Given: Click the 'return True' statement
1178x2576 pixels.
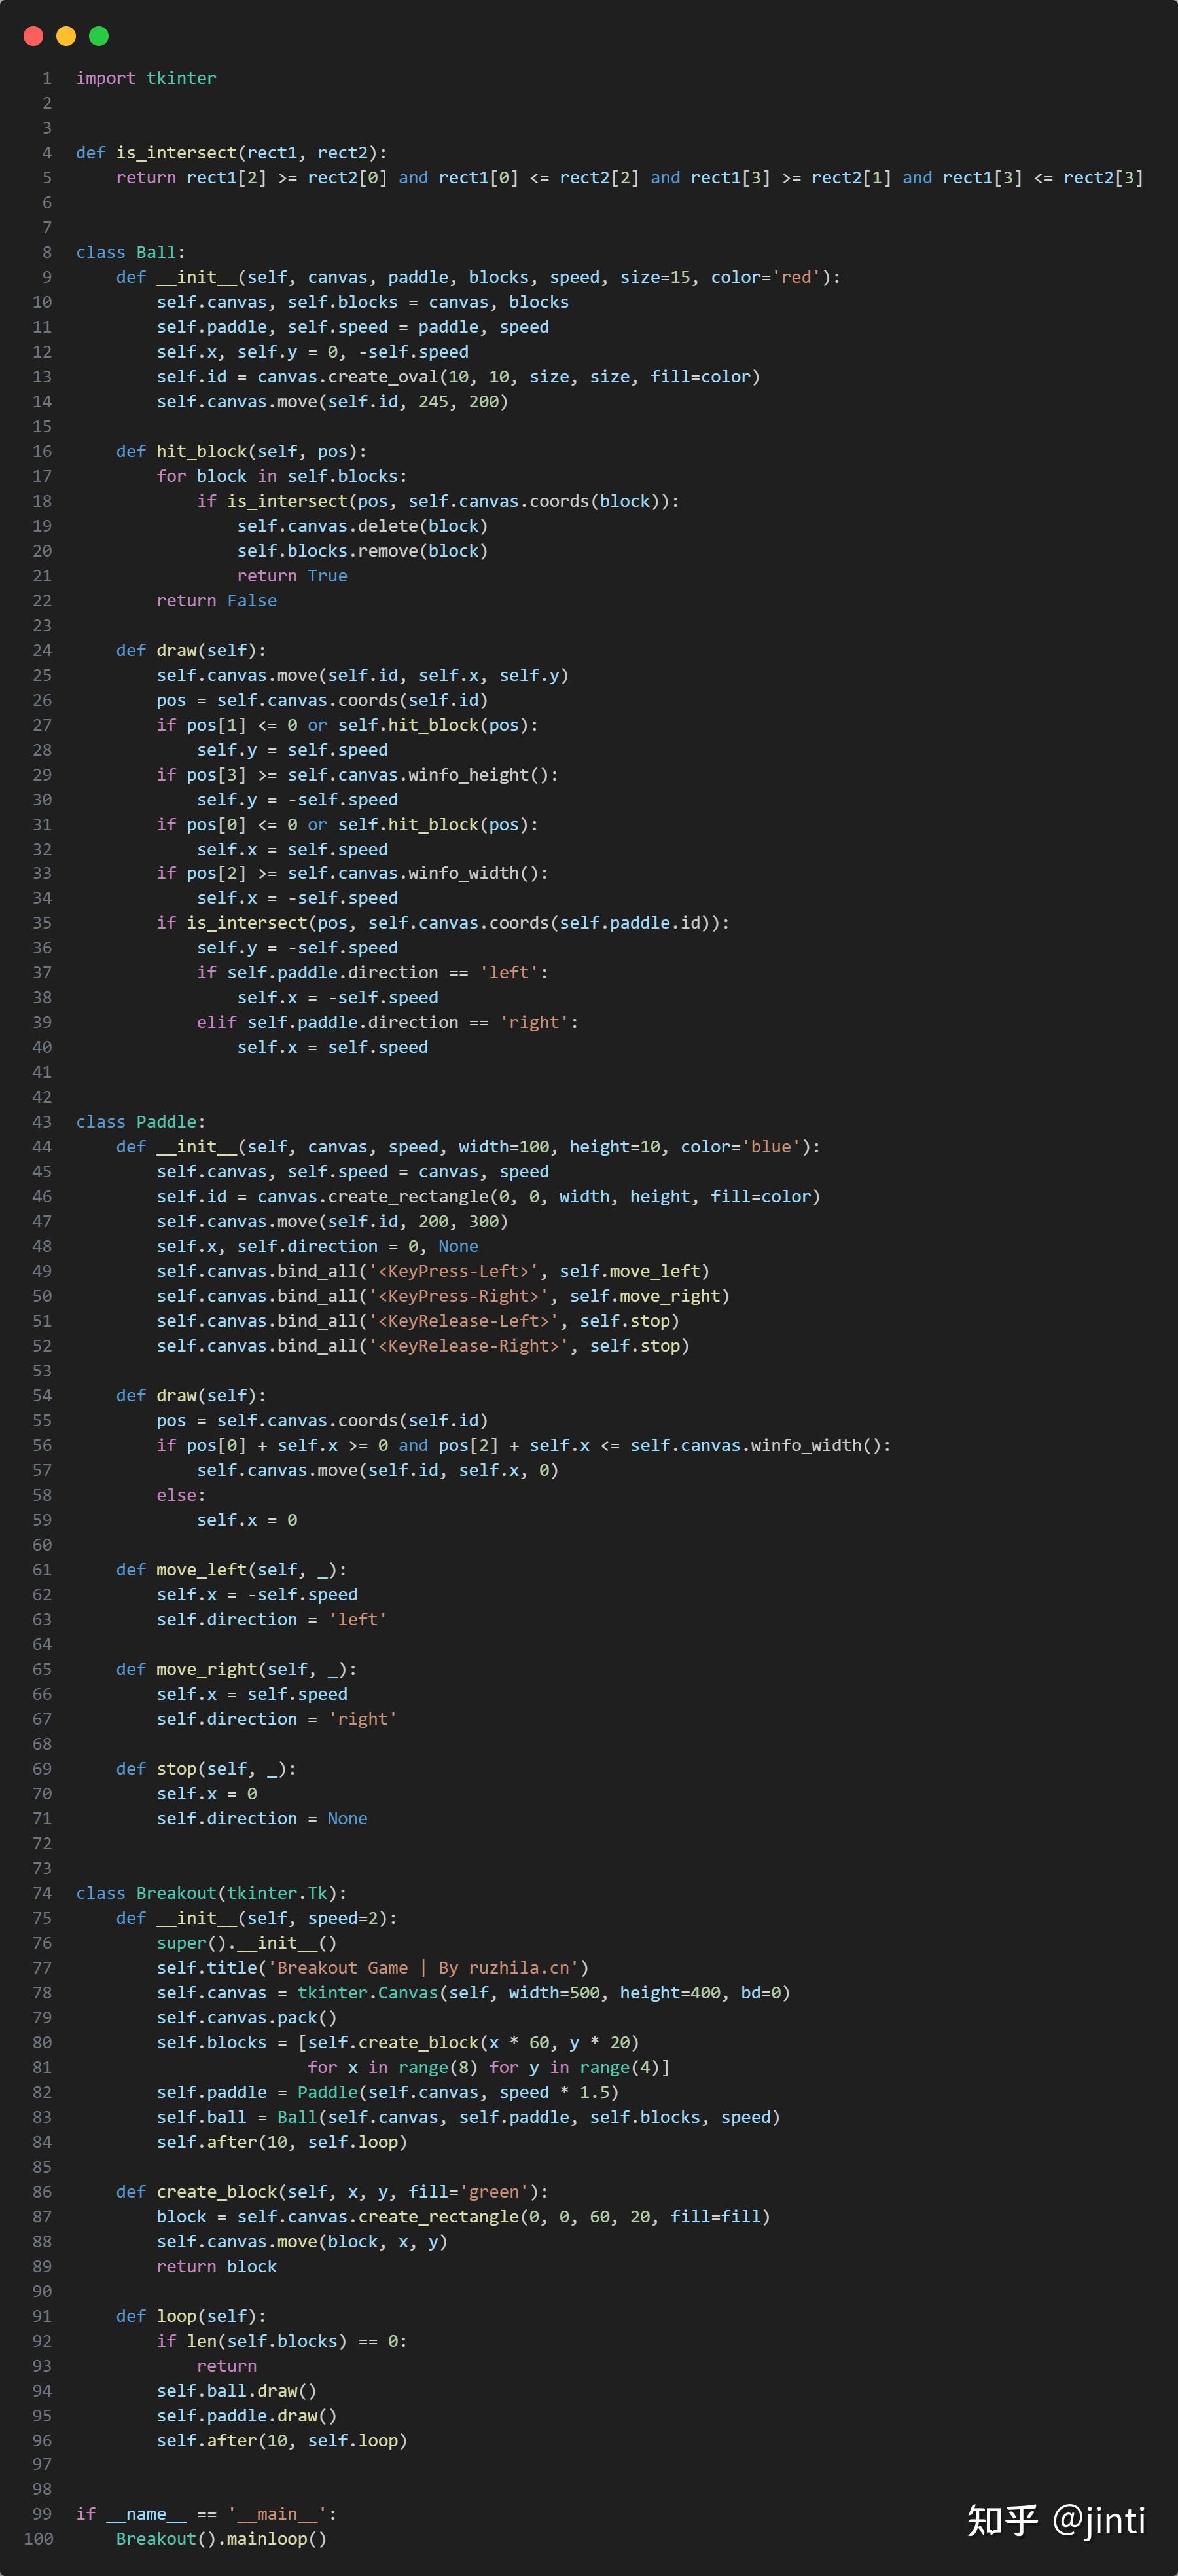Looking at the screenshot, I should 293,575.
